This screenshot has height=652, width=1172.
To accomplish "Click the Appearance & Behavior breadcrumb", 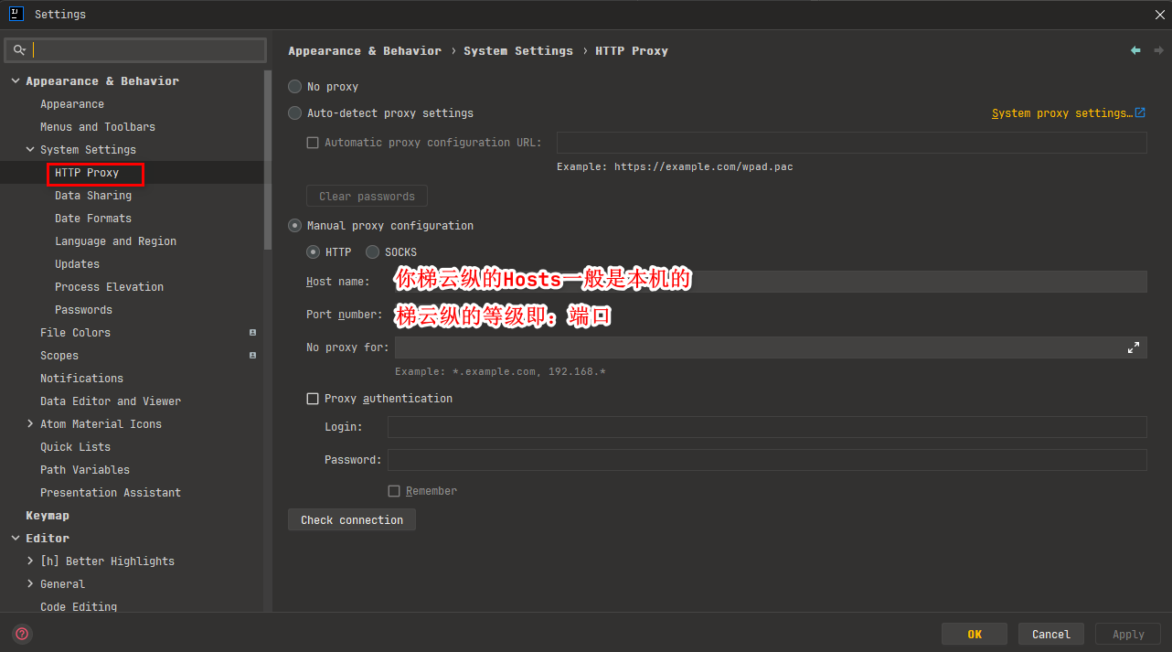I will [x=365, y=51].
